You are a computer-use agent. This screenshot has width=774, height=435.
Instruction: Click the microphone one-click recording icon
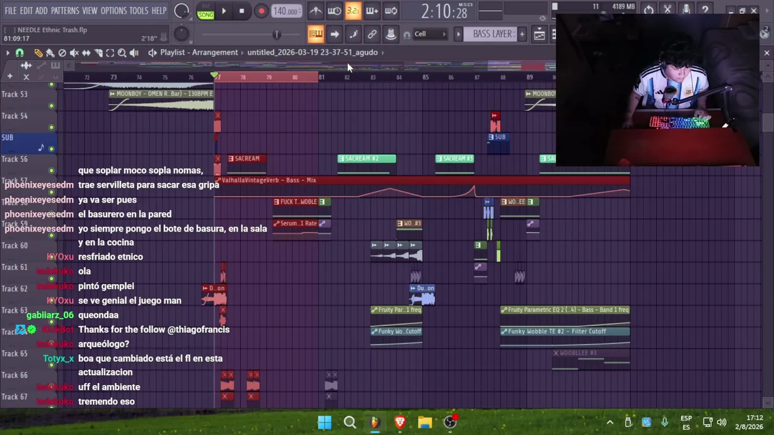[x=686, y=10]
